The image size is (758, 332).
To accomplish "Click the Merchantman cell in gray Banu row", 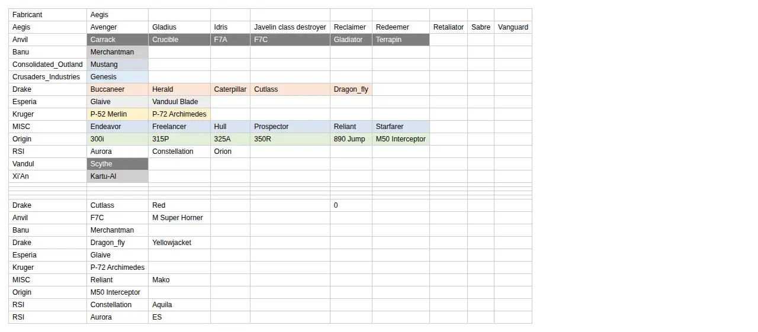I will click(117, 52).
